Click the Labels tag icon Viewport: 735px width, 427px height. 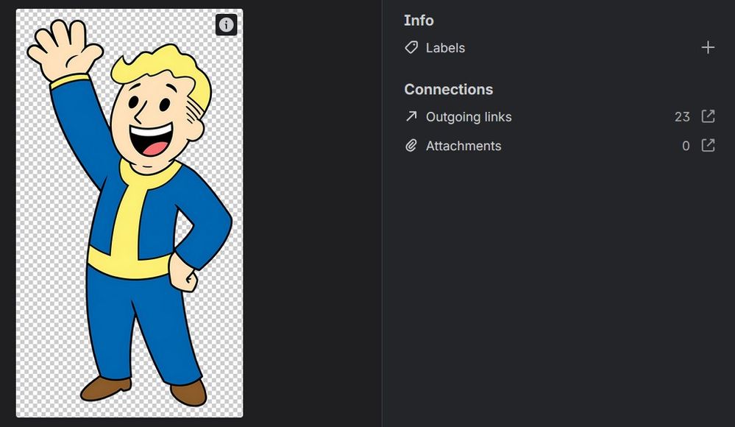(411, 47)
